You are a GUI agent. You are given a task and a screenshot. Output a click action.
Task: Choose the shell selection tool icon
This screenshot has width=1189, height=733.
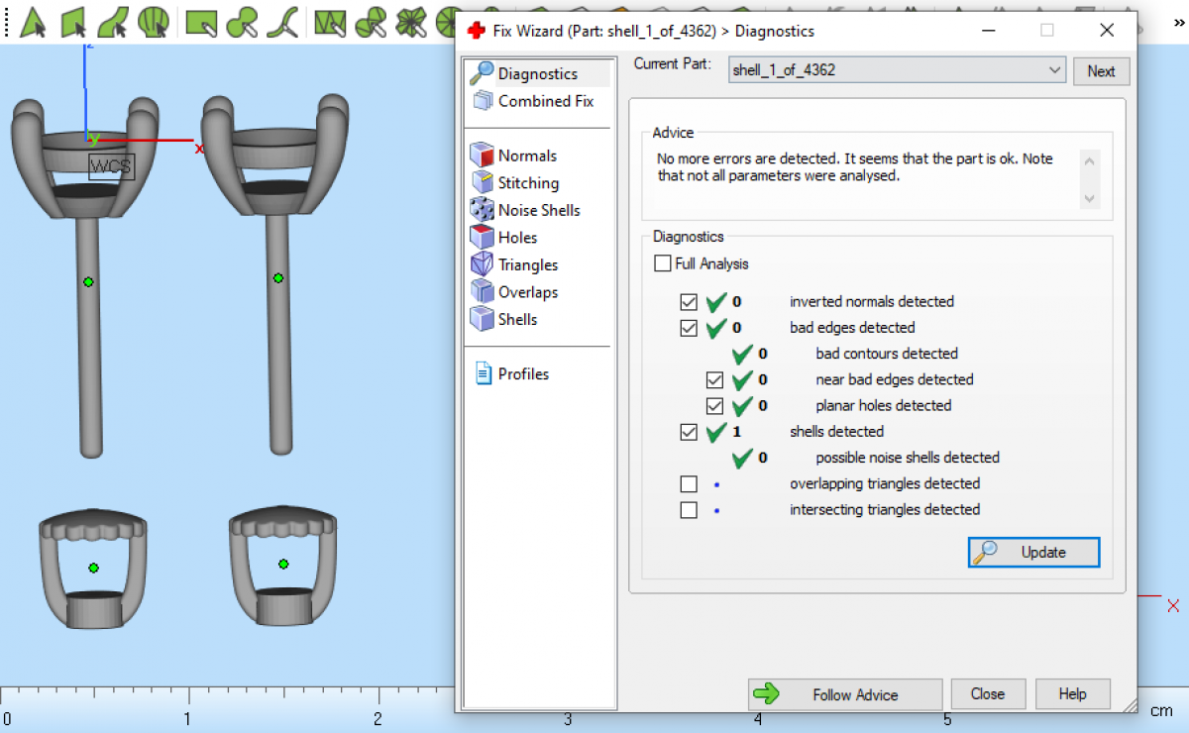coord(154,21)
